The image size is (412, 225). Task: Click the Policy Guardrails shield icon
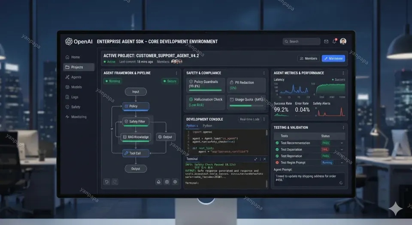coord(191,82)
